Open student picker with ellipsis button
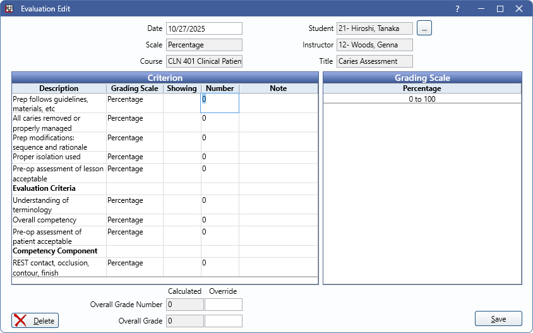This screenshot has width=533, height=333. click(424, 28)
